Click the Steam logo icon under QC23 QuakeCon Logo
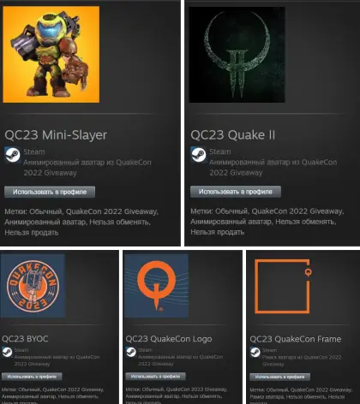The height and width of the screenshot is (404, 360). click(131, 353)
